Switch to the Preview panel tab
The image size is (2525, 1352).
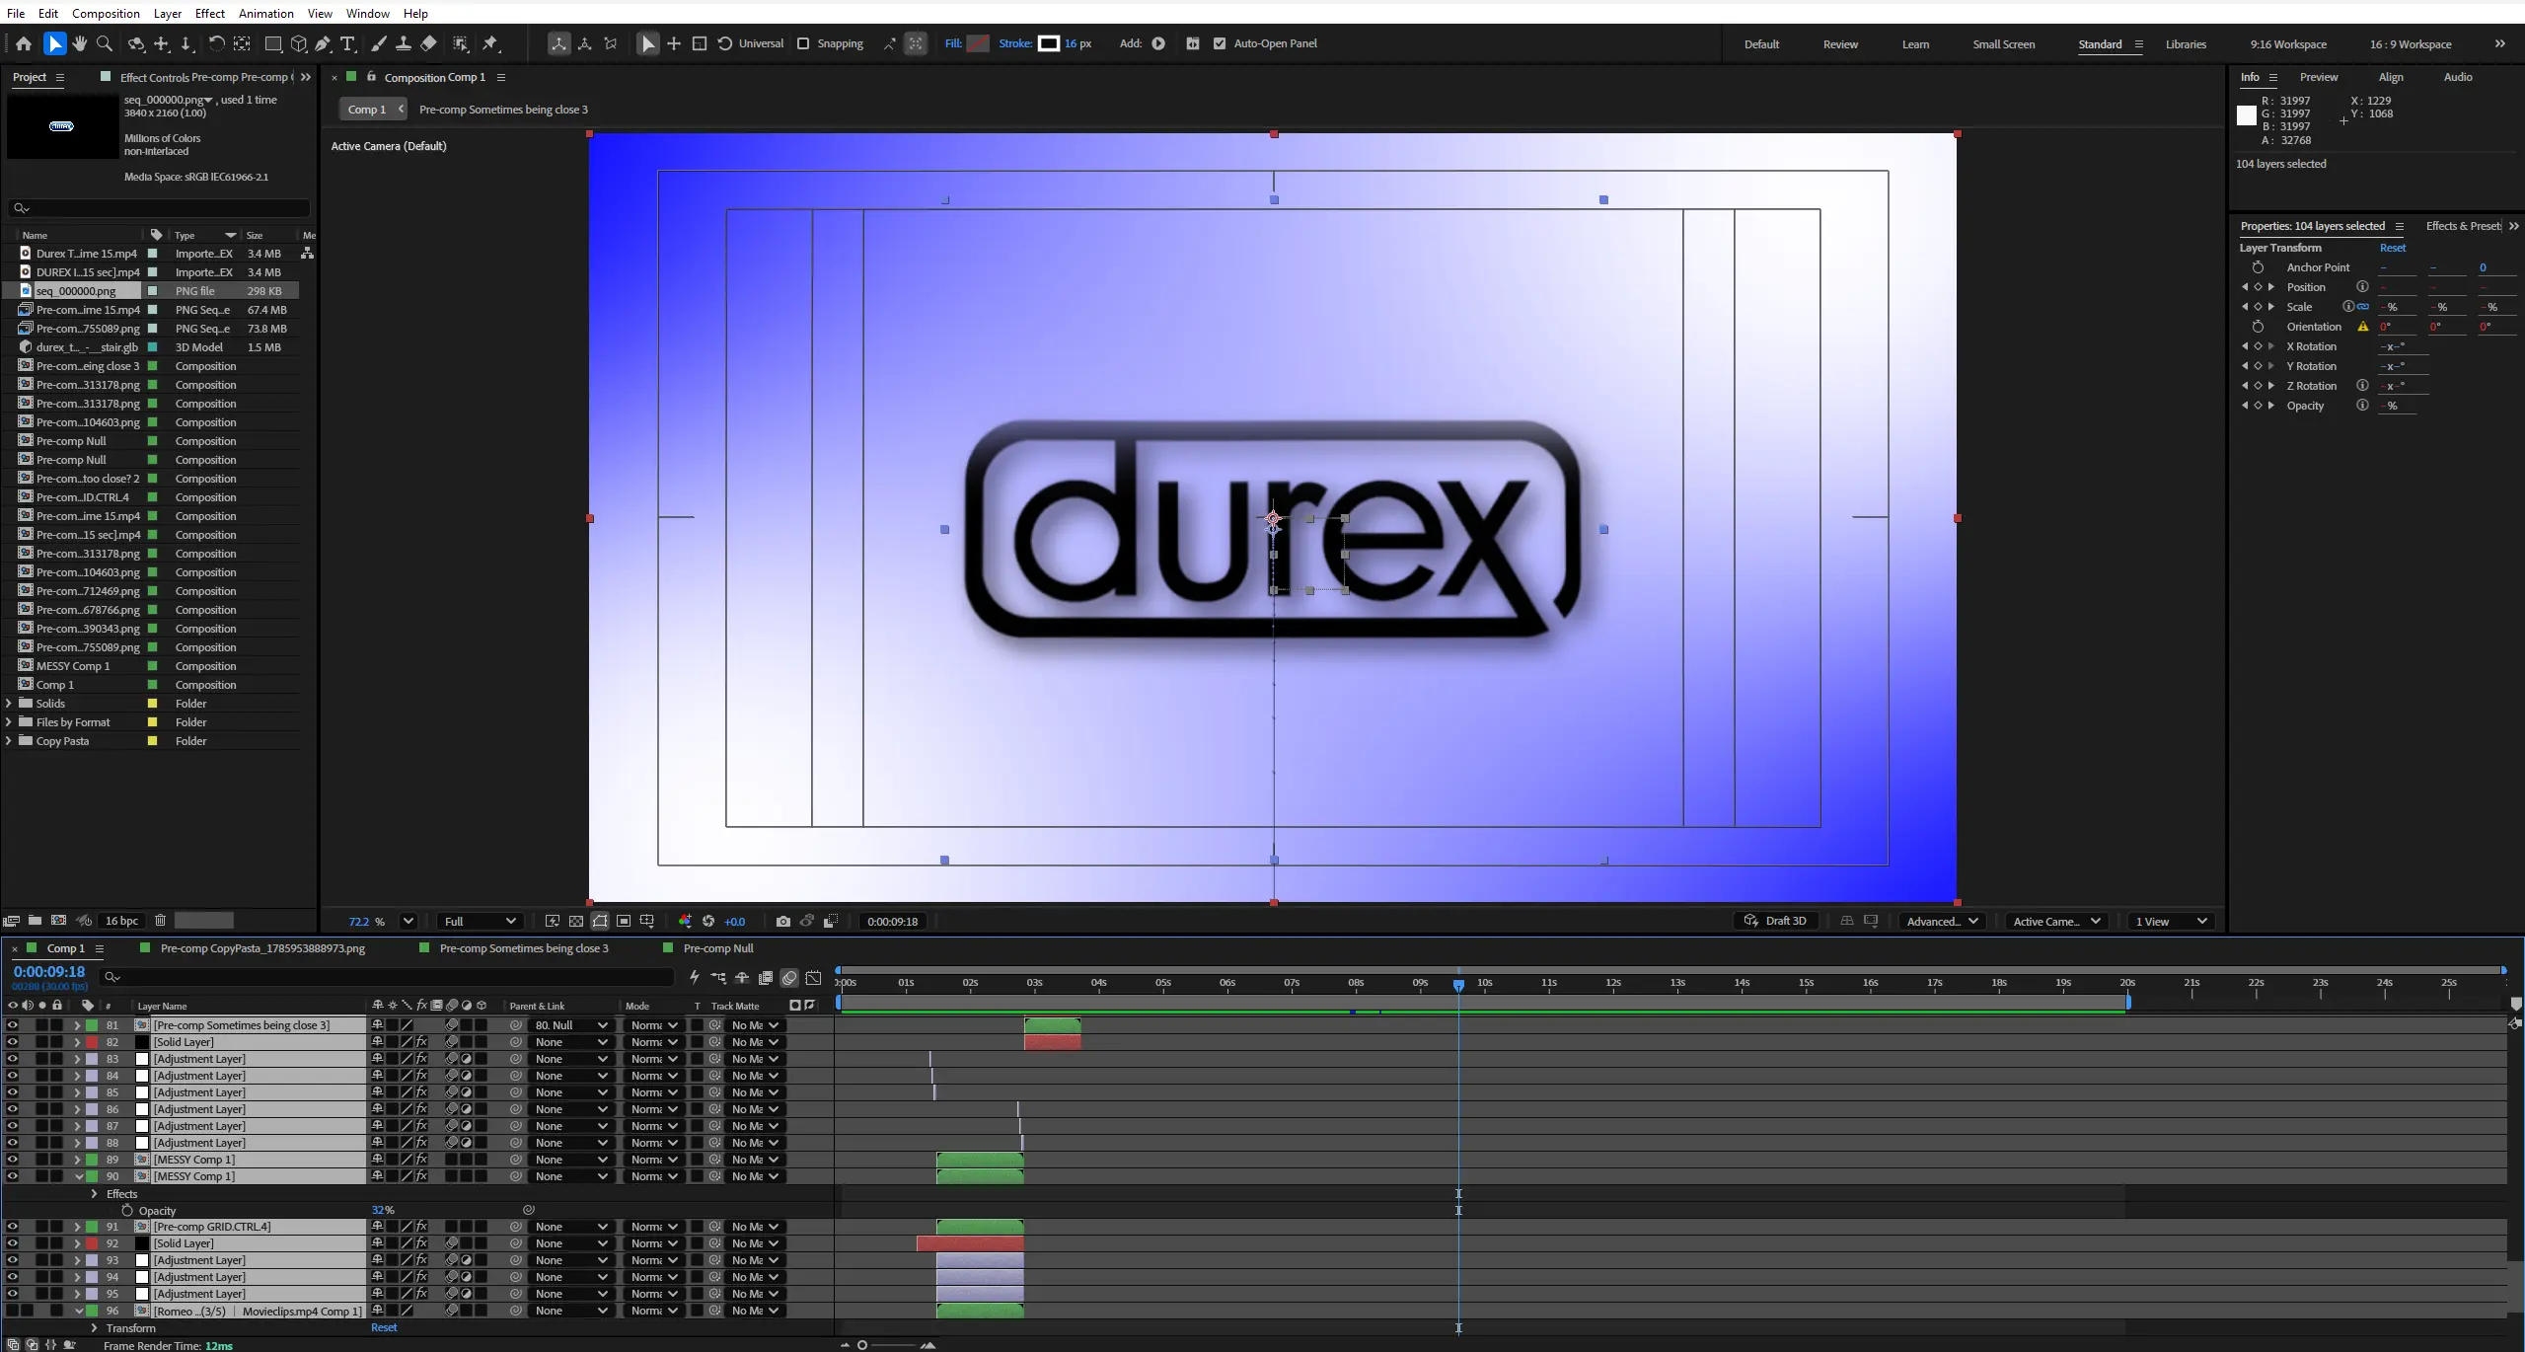[2318, 77]
